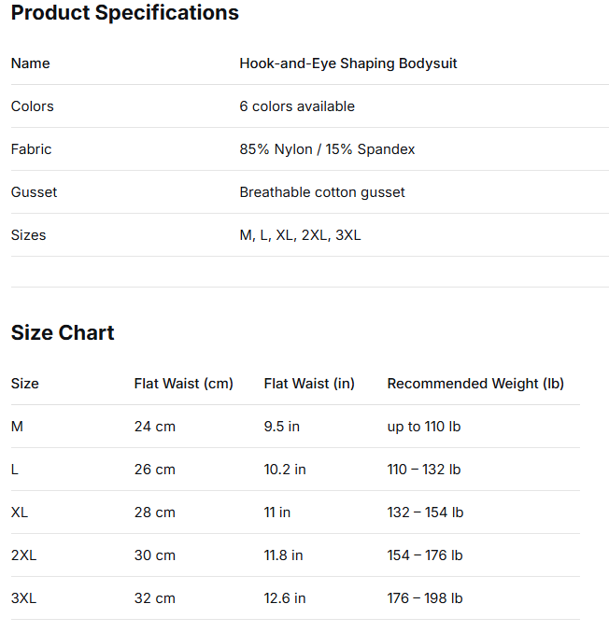Select the 132 – 154 lb weight cell

point(425,513)
